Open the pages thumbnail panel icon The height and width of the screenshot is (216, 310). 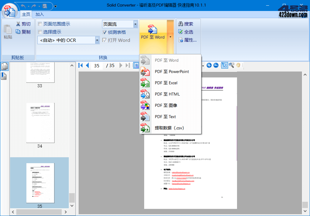[5, 66]
